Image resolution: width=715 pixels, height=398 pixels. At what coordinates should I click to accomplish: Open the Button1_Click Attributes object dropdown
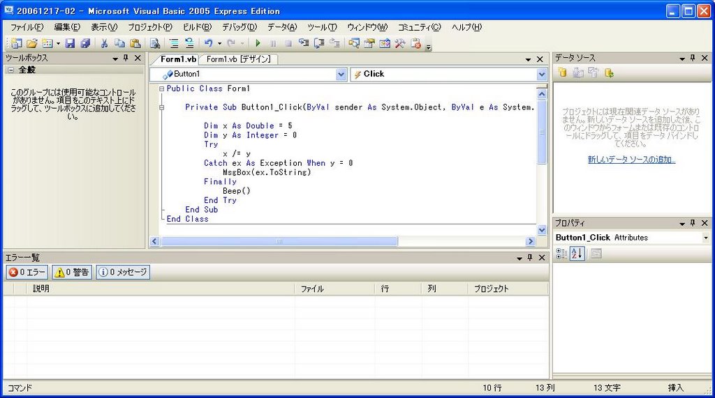pos(705,238)
